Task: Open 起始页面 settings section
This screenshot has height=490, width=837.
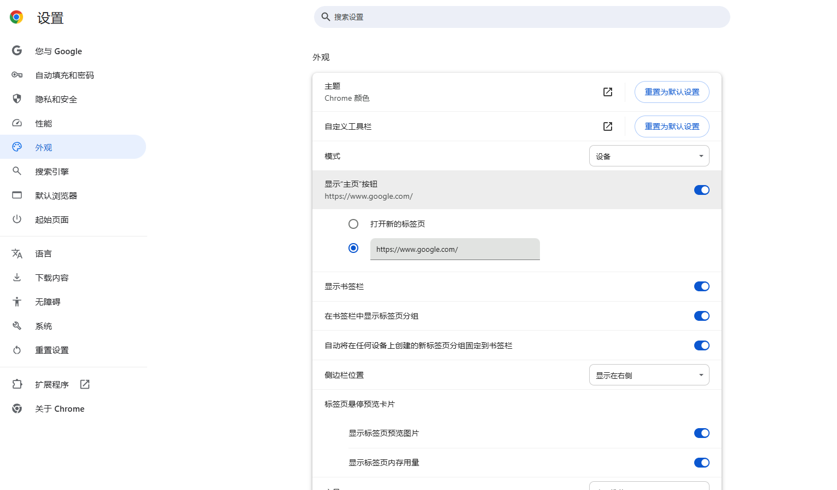Action: pyautogui.click(x=73, y=220)
